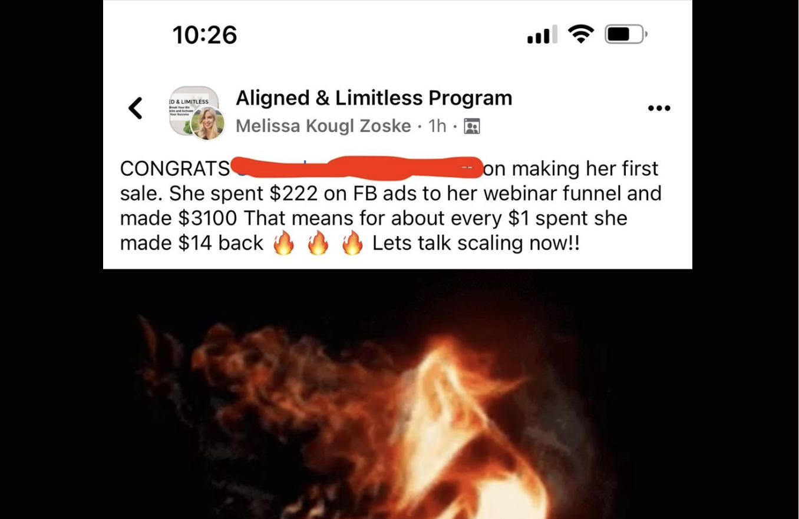Click the red-redacted tagged name
Screen dimensions: 799x519
click(356, 168)
